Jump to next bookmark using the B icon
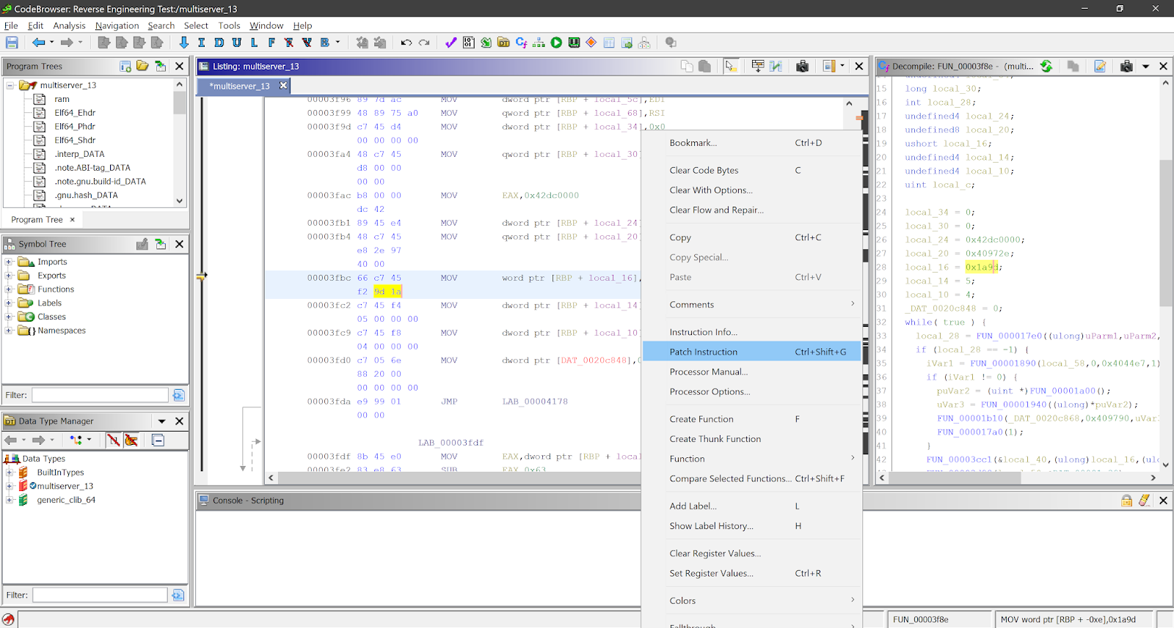This screenshot has height=628, width=1174. 324,43
